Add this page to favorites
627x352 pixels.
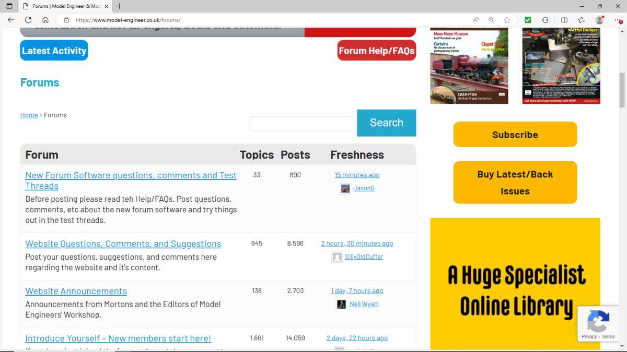tap(507, 20)
